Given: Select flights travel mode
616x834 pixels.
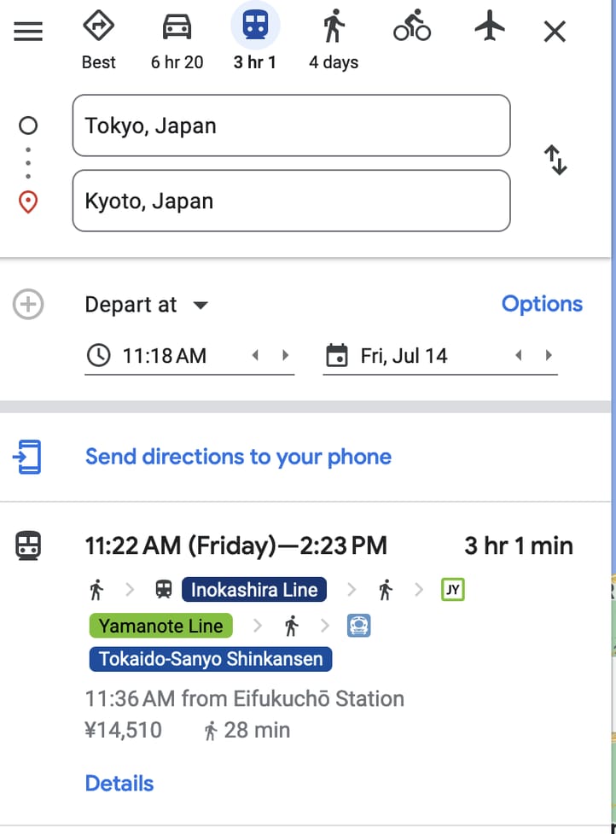Looking at the screenshot, I should point(490,29).
